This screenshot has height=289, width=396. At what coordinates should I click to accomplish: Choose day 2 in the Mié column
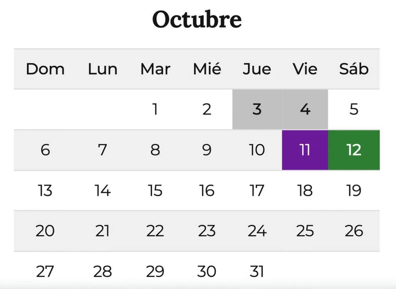click(x=207, y=110)
